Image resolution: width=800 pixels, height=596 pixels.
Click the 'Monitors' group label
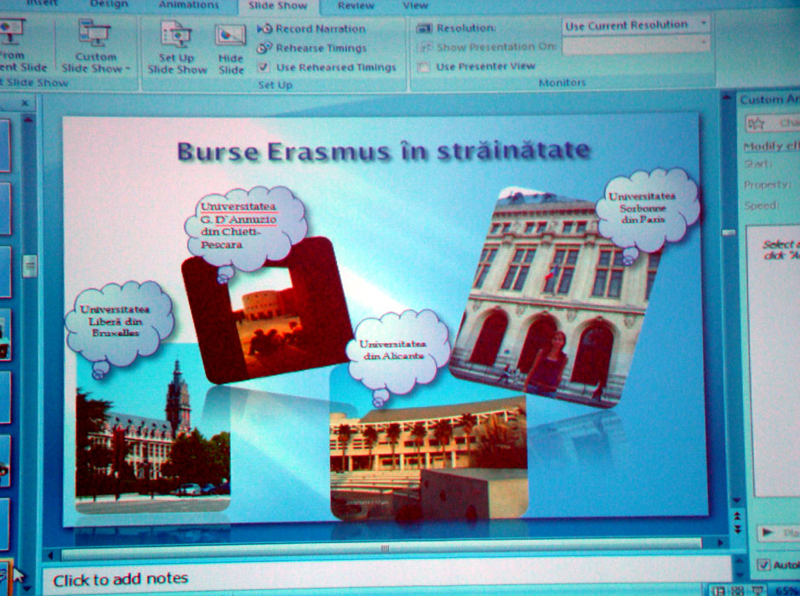point(563,82)
